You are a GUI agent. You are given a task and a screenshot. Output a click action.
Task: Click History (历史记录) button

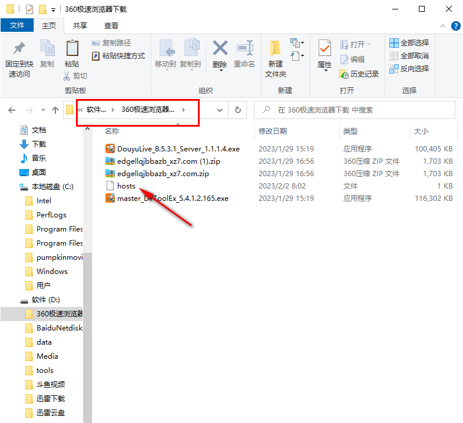(359, 74)
